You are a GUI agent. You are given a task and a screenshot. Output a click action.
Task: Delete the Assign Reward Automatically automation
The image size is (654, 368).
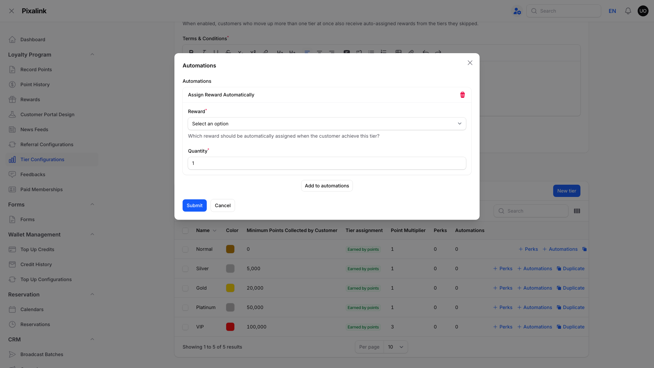tap(463, 95)
